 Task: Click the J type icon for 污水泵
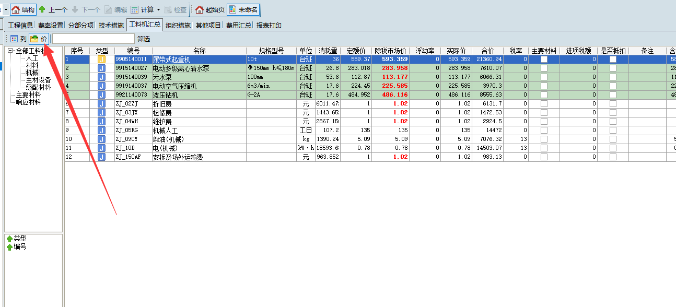(x=102, y=77)
